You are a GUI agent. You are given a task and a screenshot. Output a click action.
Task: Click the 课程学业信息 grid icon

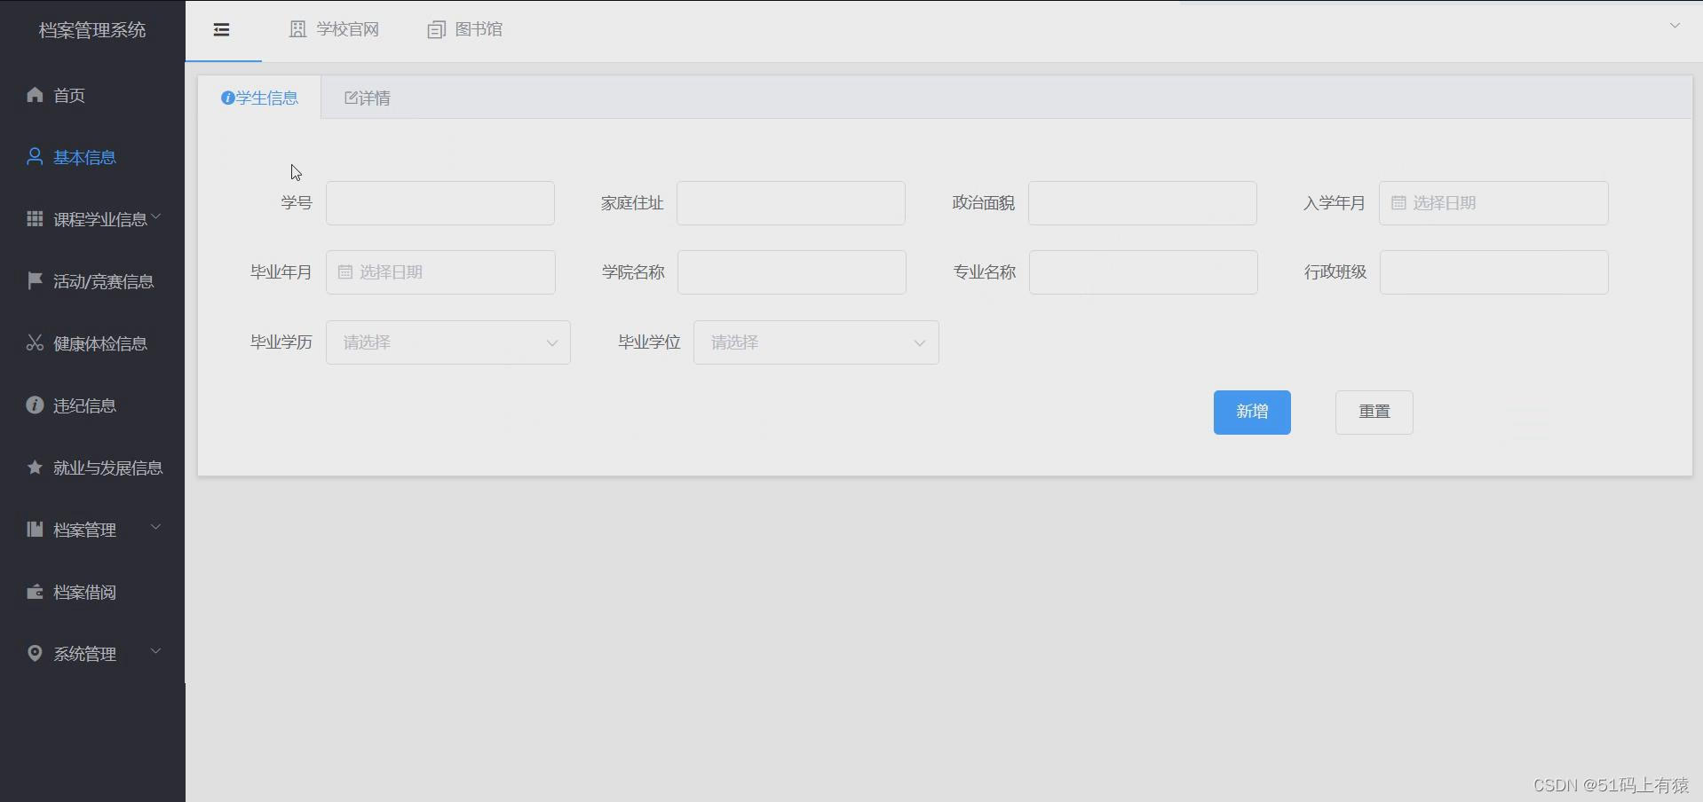34,219
